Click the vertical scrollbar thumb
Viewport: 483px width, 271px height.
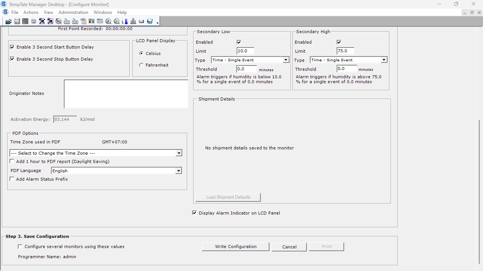pyautogui.click(x=480, y=192)
